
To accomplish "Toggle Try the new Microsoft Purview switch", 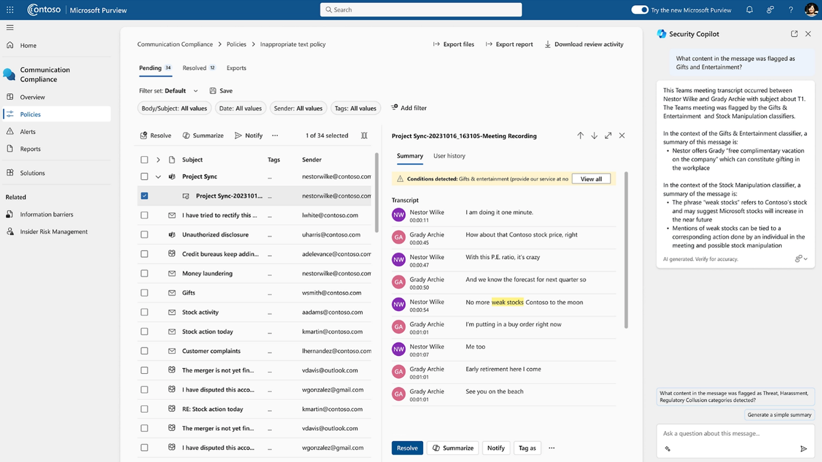I will coord(640,10).
